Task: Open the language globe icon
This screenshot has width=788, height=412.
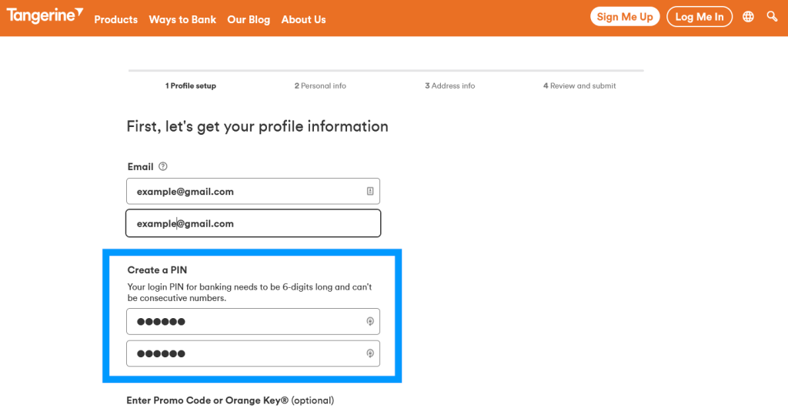Action: tap(748, 17)
